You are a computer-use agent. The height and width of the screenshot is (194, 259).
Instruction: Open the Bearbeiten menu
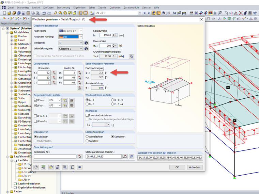[23, 7]
